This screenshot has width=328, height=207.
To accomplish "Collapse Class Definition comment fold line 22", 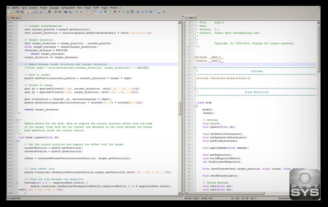I will point(195,89).
